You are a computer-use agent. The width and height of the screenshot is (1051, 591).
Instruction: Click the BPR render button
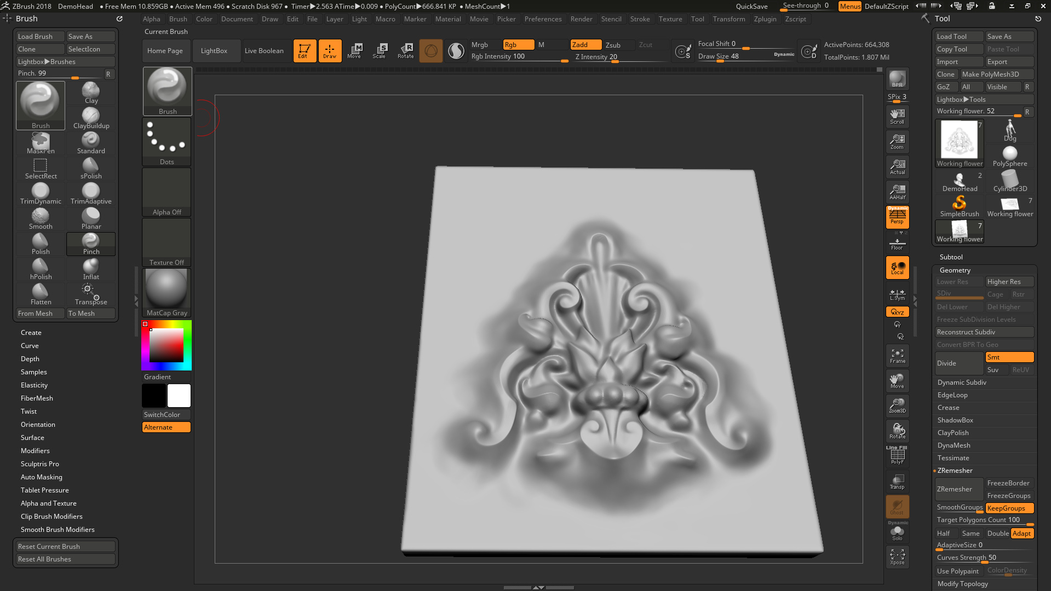coord(897,79)
